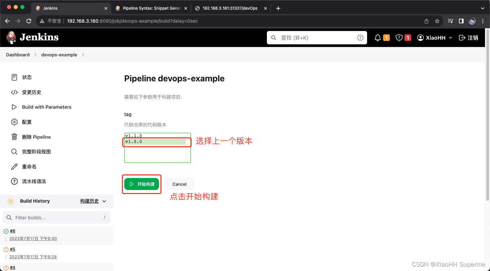Image resolution: width=490 pixels, height=271 pixels.
Task: Click the tag list scrollbar
Action: pos(188,148)
